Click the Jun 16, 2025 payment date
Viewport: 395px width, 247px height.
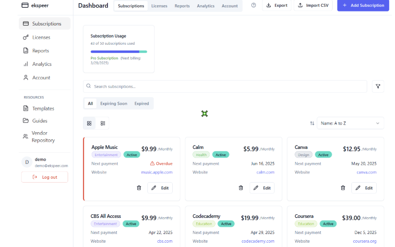click(x=263, y=163)
